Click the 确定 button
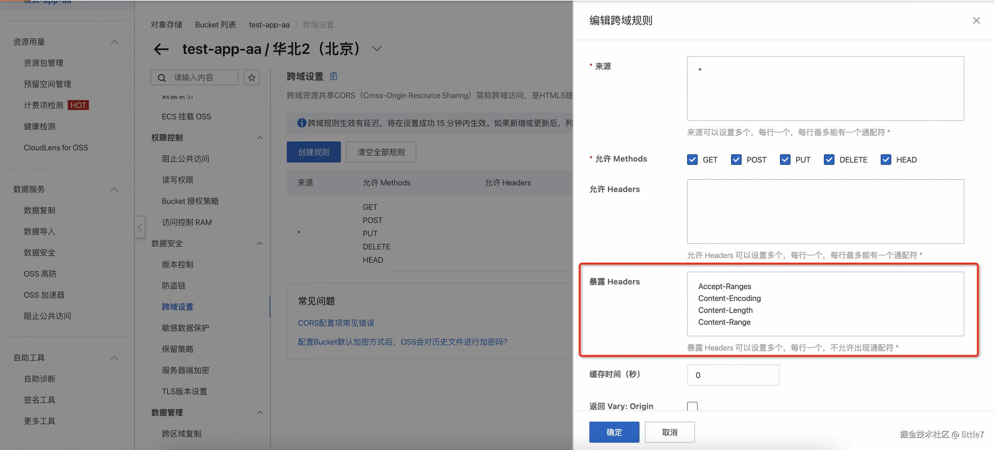 [614, 432]
